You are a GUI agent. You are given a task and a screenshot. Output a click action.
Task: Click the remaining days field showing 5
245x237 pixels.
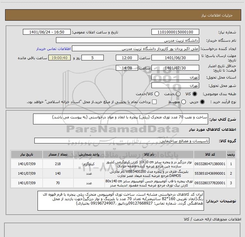click(93, 58)
